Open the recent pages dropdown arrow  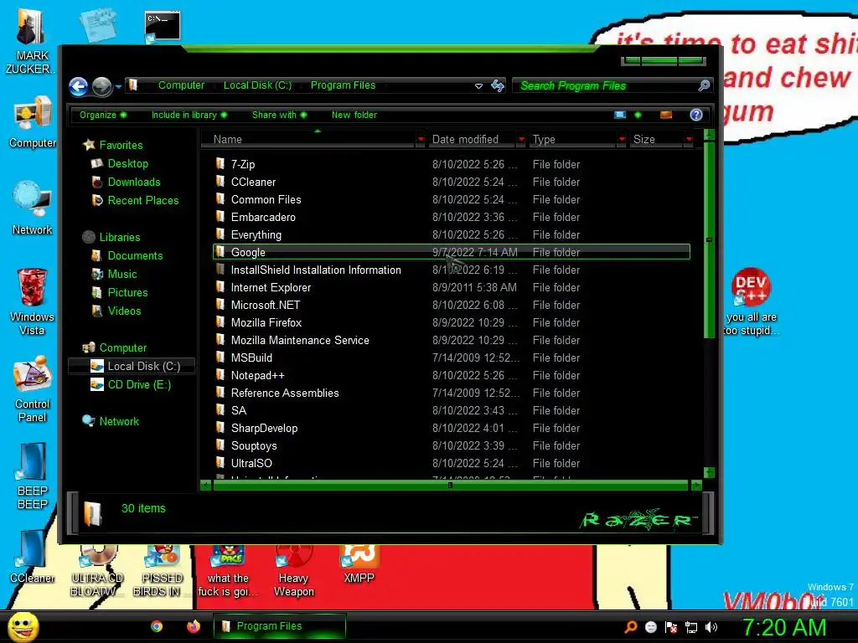[x=118, y=86]
